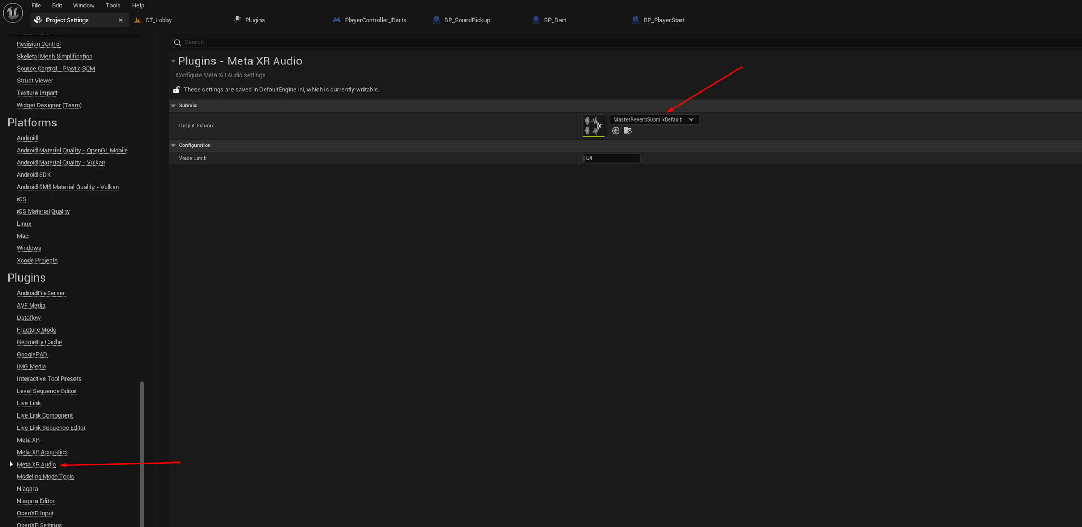This screenshot has width=1082, height=527.
Task: Use selected asset arrow for Output Submix
Action: tap(616, 131)
